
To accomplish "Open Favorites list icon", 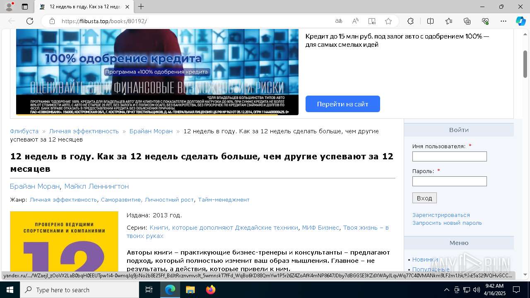I will pyautogui.click(x=449, y=21).
